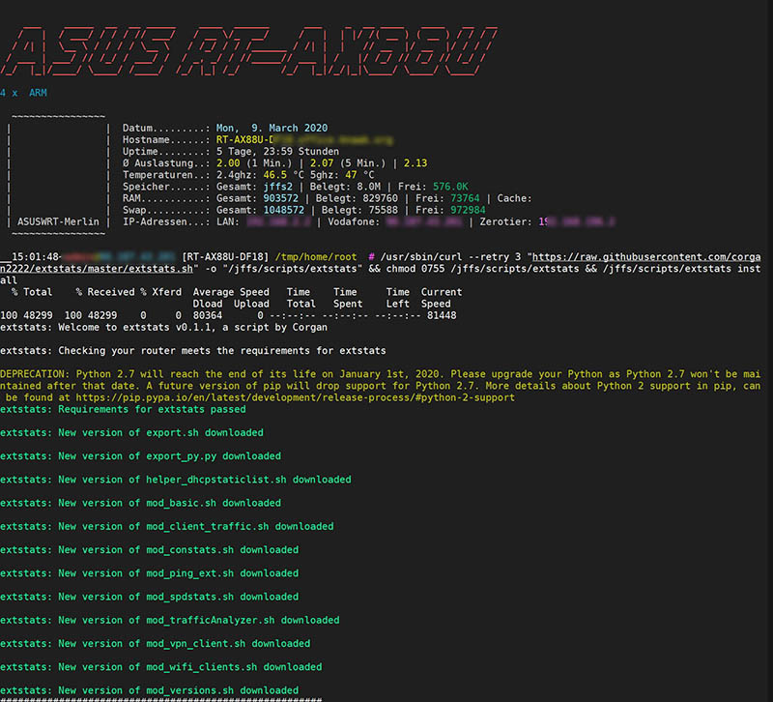
Task: Click the working directory '/tmp/home/root'
Action: click(x=316, y=257)
